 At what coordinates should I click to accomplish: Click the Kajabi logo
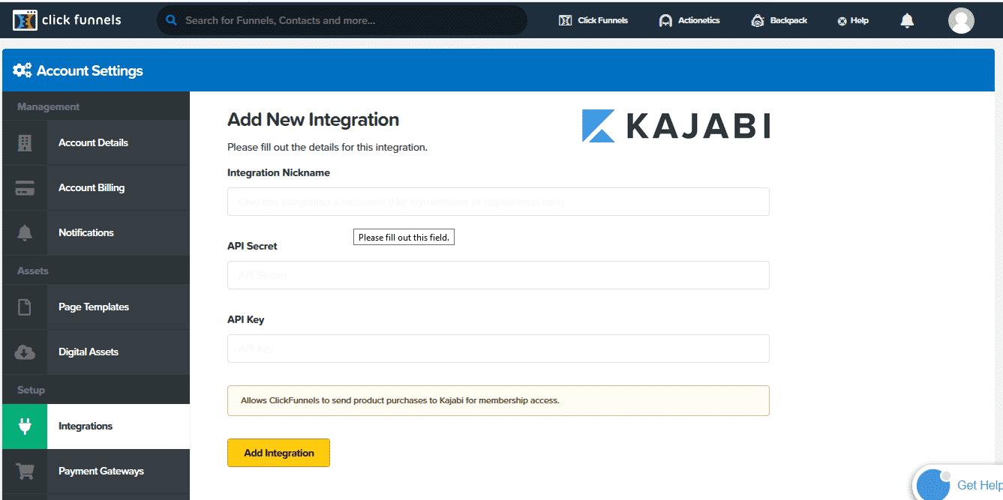click(676, 126)
